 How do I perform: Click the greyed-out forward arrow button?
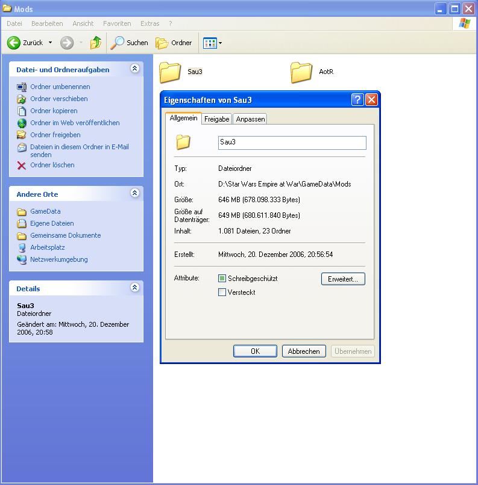[x=67, y=43]
